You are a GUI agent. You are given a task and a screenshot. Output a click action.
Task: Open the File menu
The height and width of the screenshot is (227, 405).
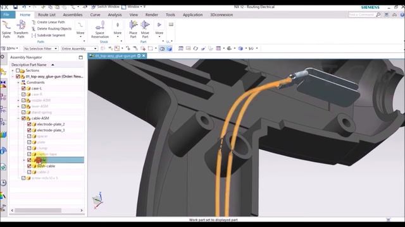coord(7,15)
